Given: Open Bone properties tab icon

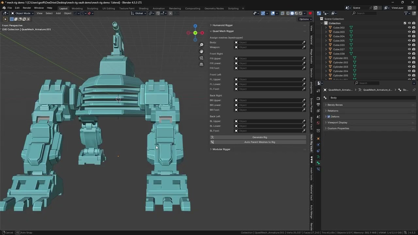Looking at the screenshot, I should tap(318, 163).
